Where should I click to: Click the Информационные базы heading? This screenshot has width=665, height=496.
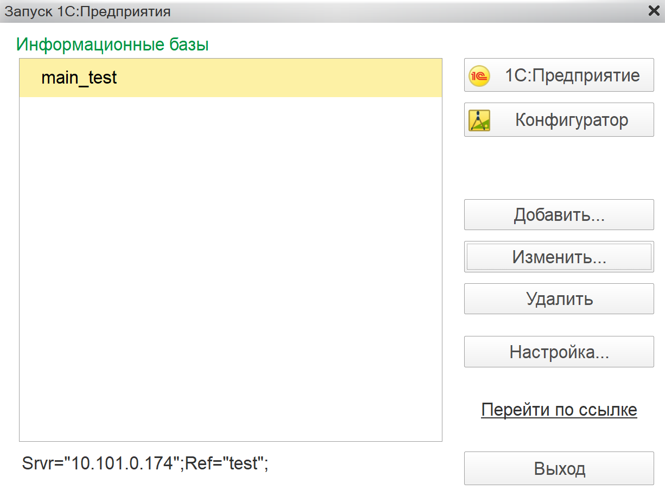pos(112,44)
